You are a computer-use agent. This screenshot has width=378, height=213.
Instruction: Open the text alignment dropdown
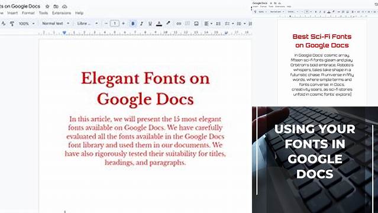208,24
